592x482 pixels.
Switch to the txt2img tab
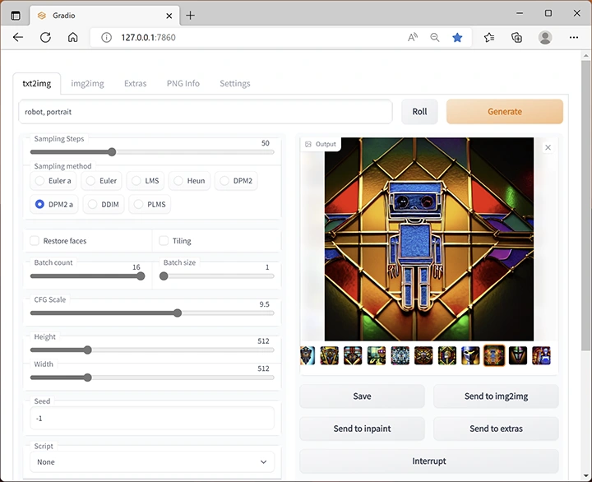pyautogui.click(x=37, y=83)
